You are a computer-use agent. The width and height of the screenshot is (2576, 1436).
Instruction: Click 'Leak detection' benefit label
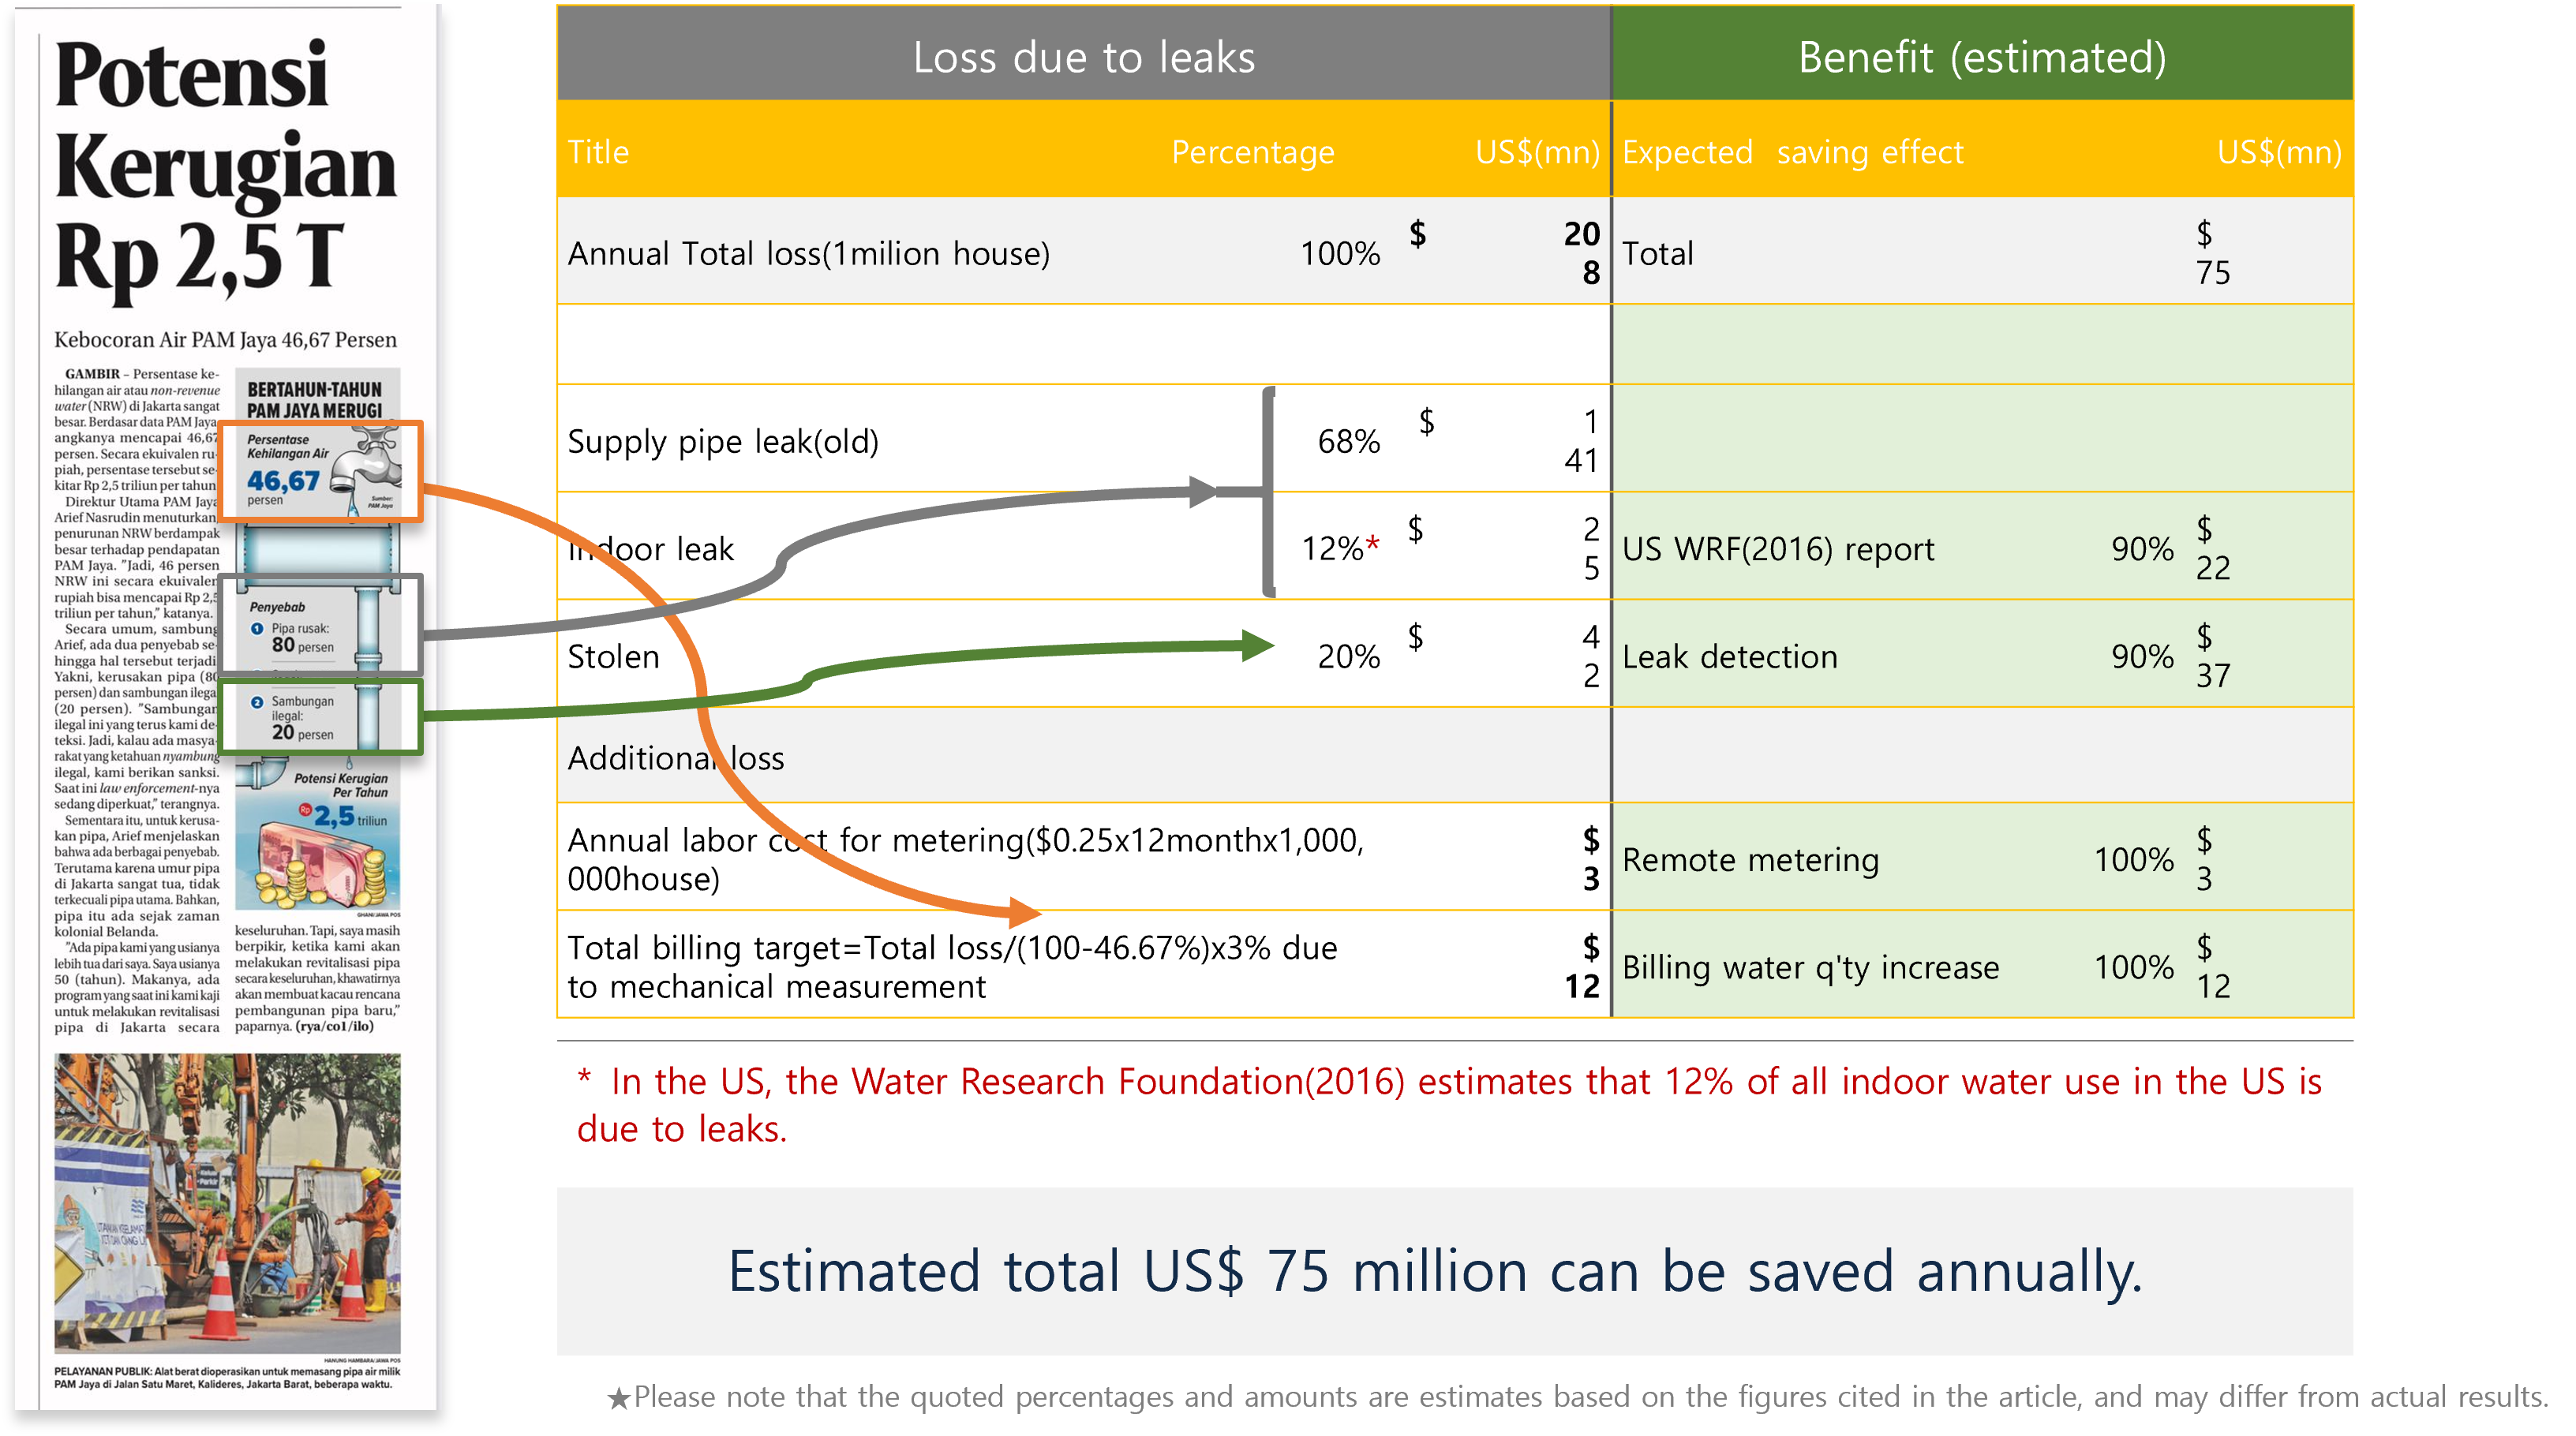[x=1729, y=656]
